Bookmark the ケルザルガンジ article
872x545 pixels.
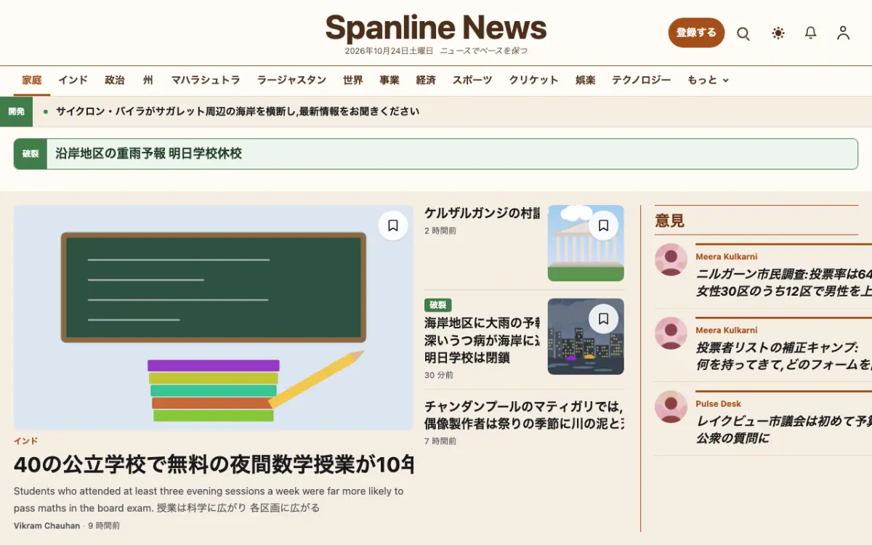tap(603, 225)
